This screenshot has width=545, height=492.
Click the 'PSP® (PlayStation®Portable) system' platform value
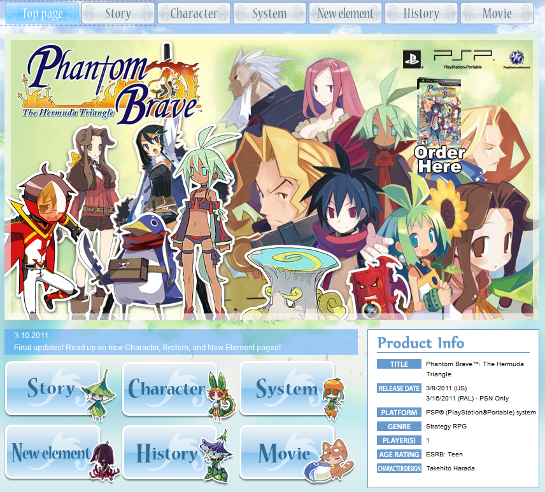(x=481, y=412)
